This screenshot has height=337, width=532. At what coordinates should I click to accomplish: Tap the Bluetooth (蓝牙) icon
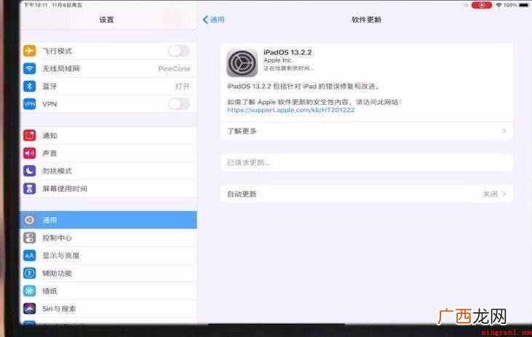coord(30,86)
